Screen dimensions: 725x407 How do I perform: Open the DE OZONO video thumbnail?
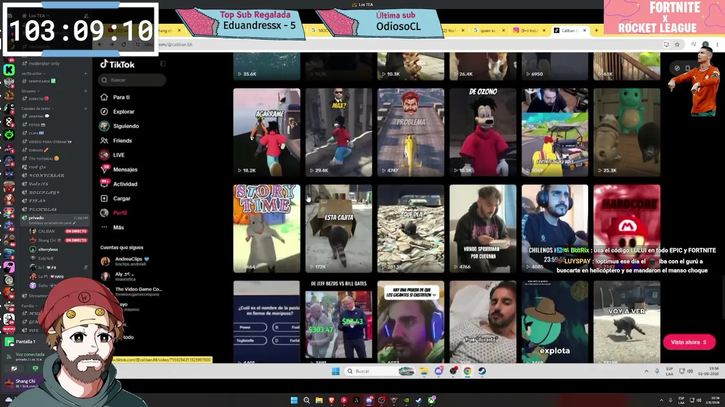[x=483, y=132]
